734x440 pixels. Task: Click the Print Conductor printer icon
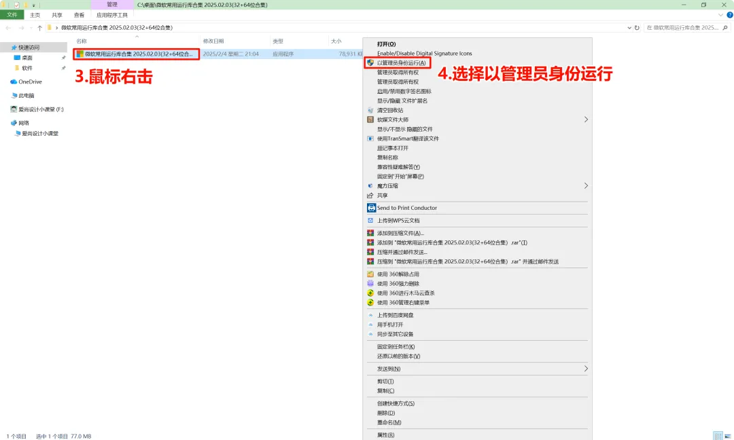point(371,208)
